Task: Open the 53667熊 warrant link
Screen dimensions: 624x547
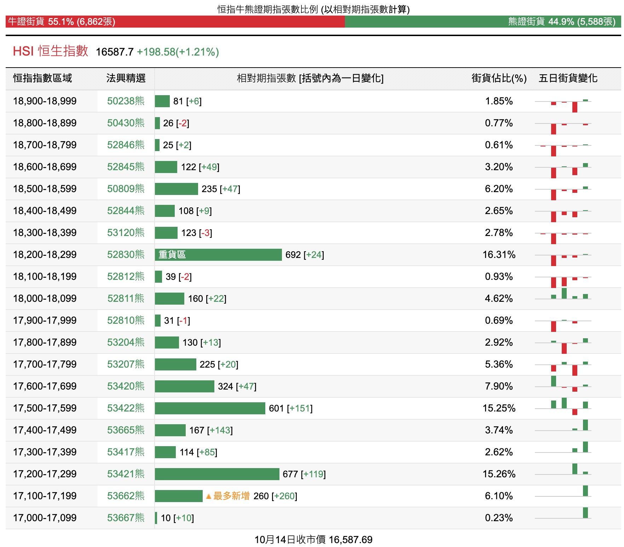Action: tap(126, 518)
